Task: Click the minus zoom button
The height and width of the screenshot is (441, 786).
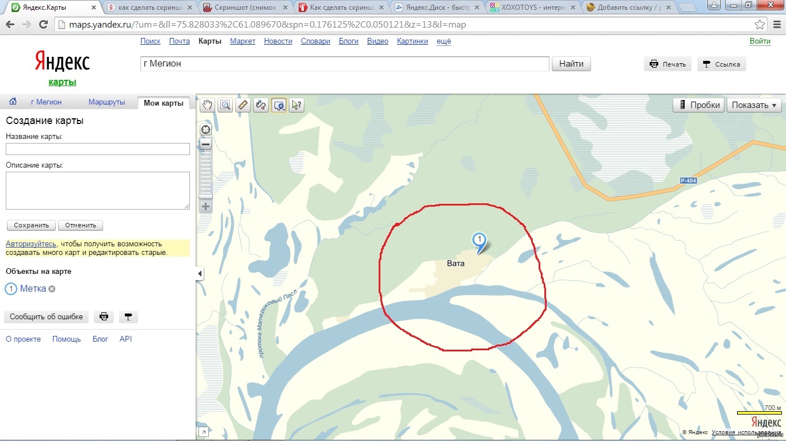Action: click(205, 145)
